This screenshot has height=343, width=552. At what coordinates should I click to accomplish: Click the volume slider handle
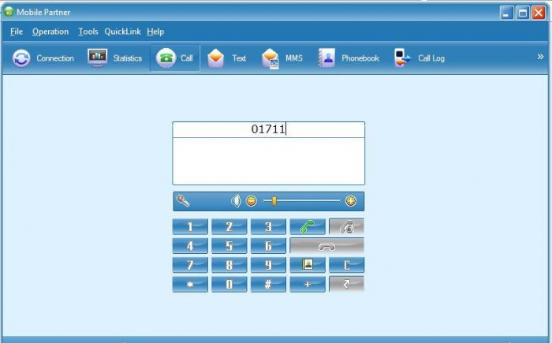(x=274, y=201)
